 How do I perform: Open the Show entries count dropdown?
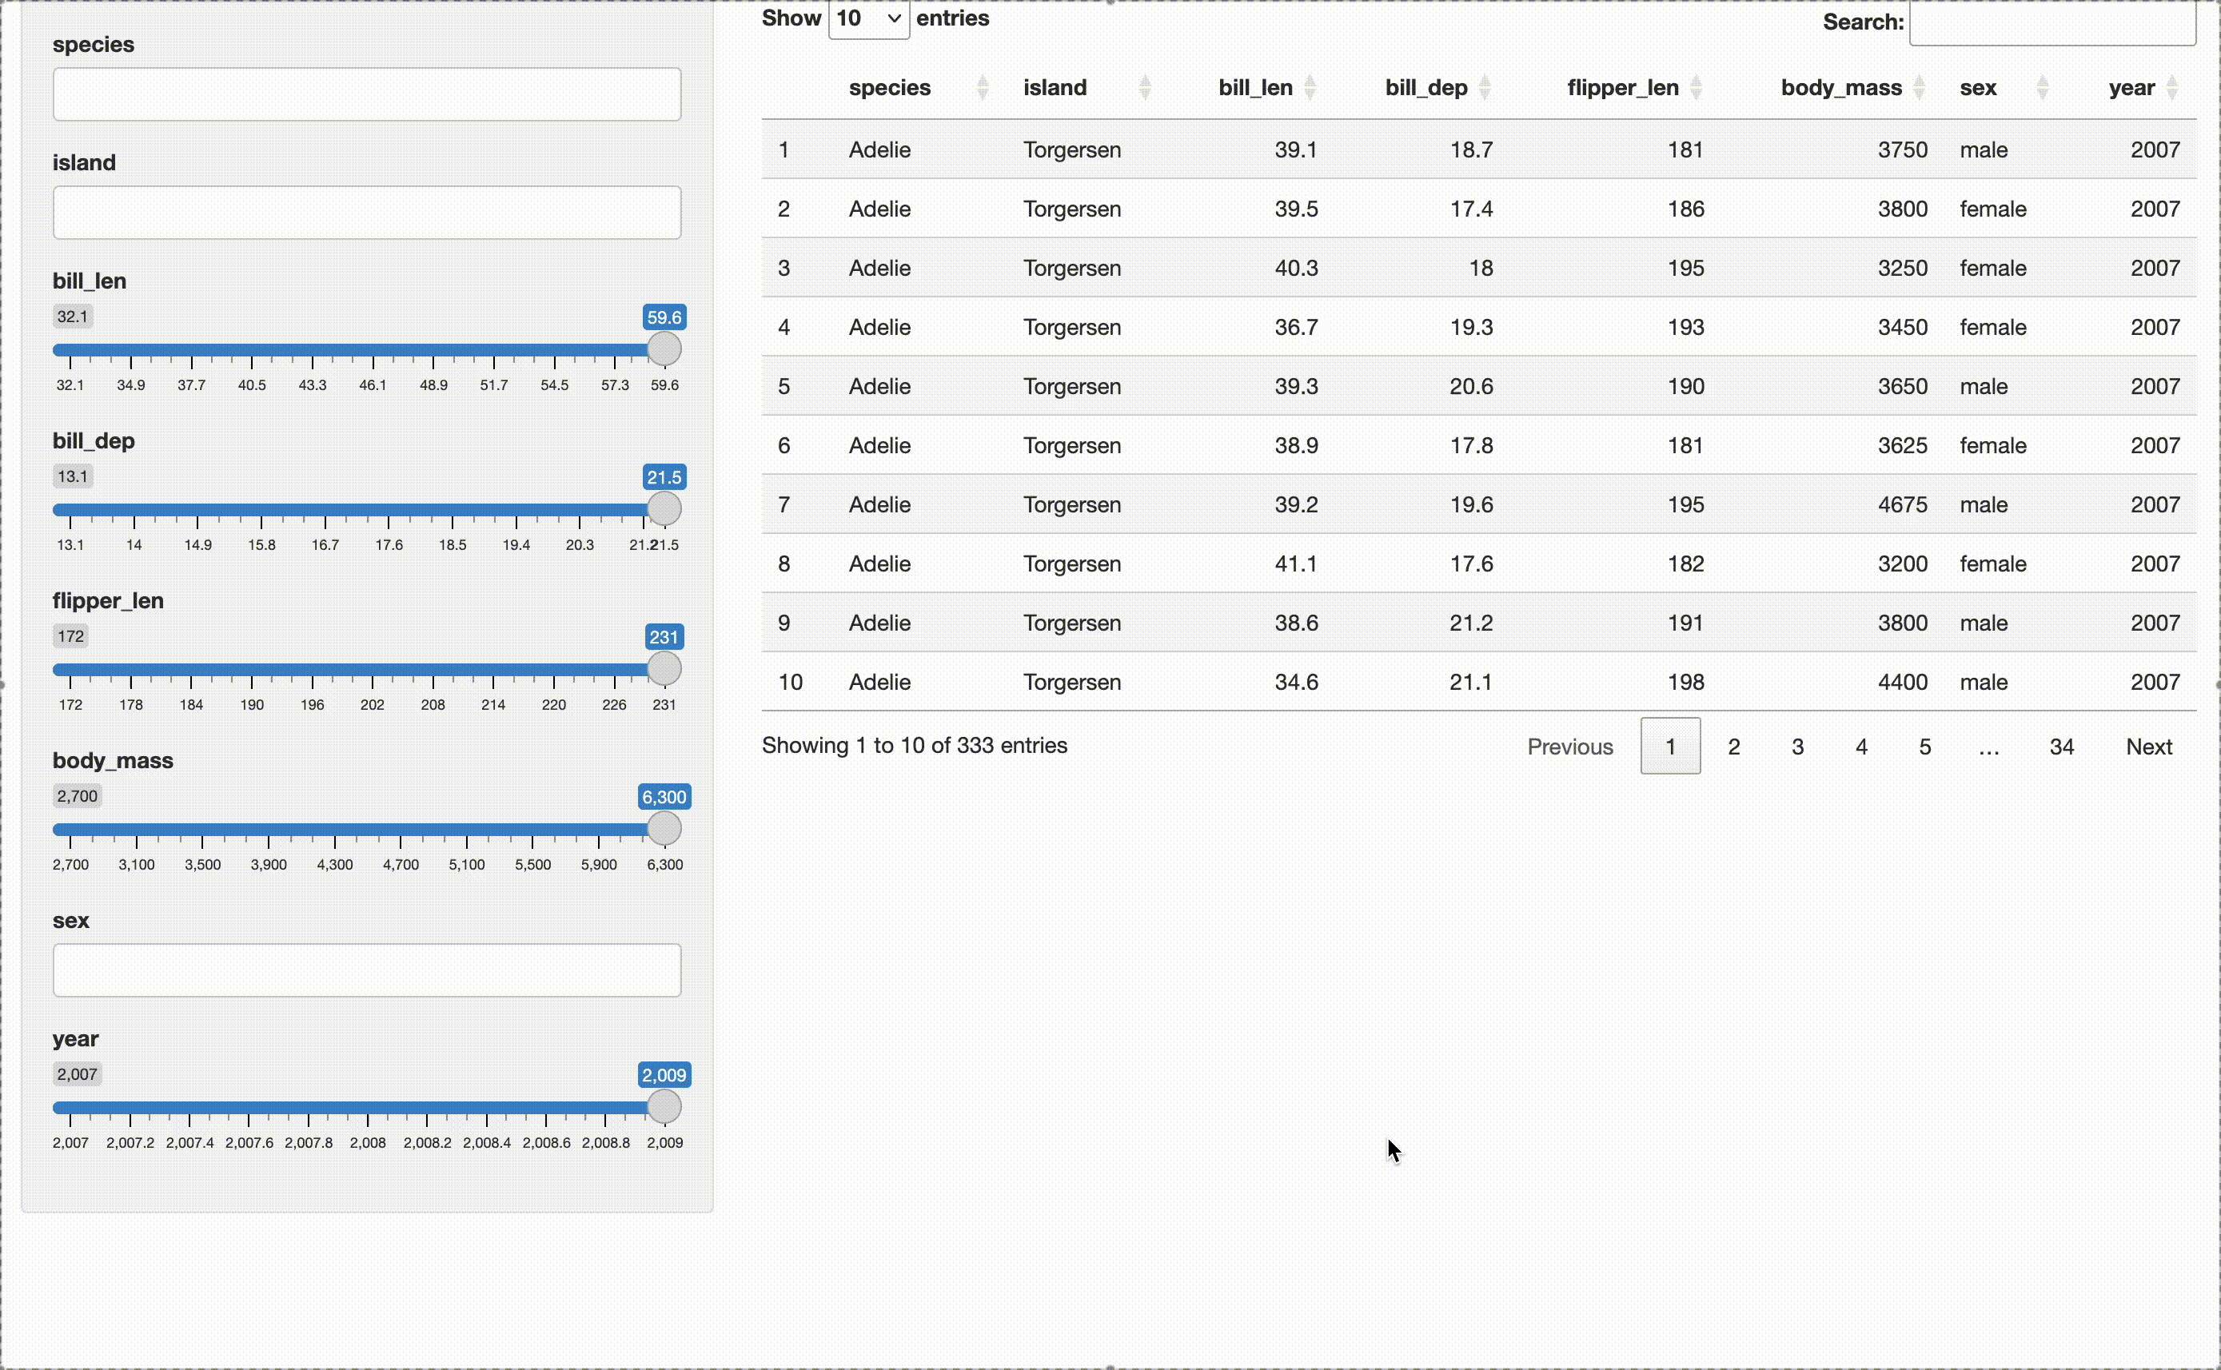click(x=868, y=19)
